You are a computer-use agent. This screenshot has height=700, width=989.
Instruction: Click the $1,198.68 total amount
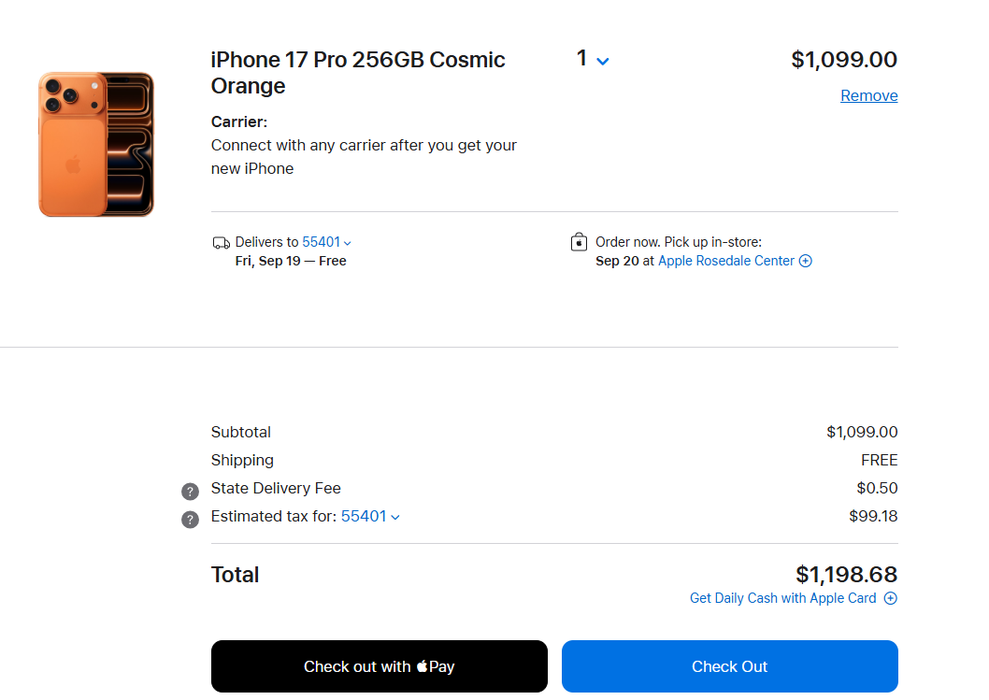click(846, 574)
